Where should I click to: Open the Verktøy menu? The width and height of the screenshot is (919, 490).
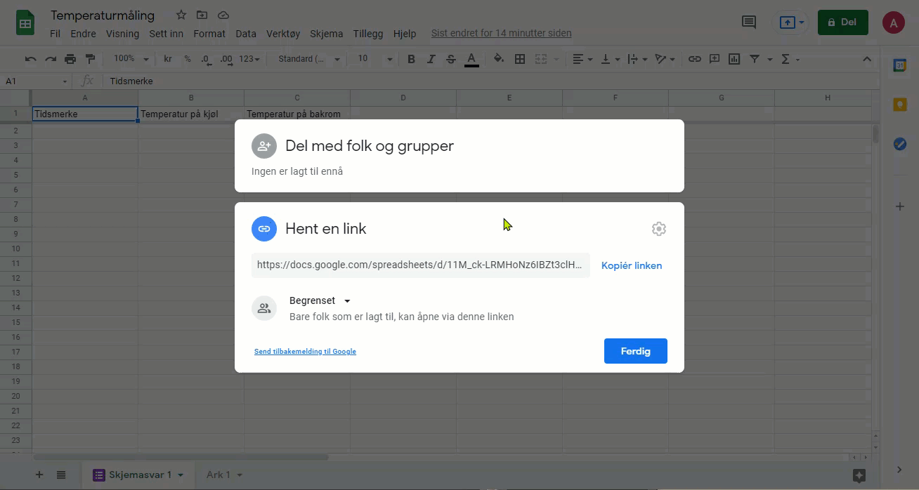(x=283, y=33)
